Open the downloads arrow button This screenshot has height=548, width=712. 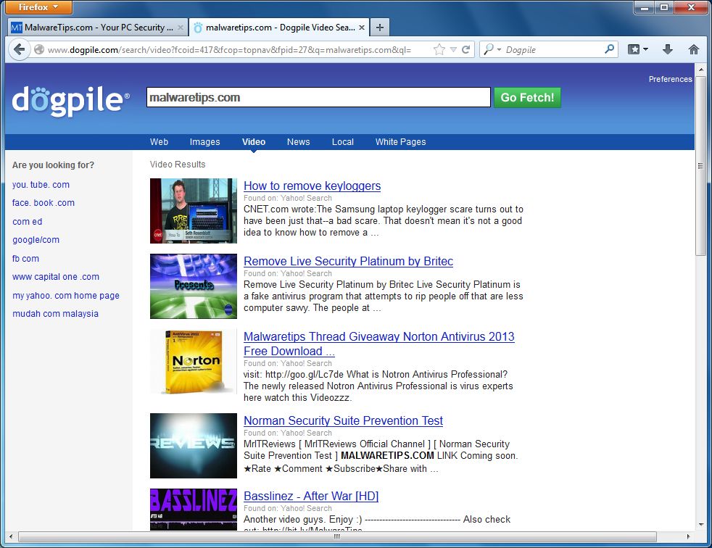(668, 49)
